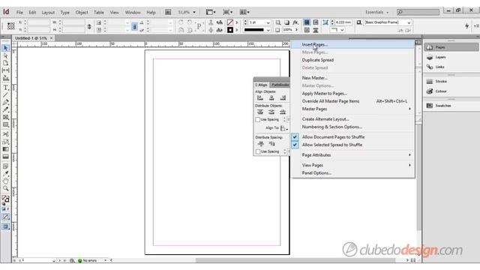Open the Basic Graphics Frame style dropdown
The height and width of the screenshot is (270, 480).
click(x=409, y=22)
